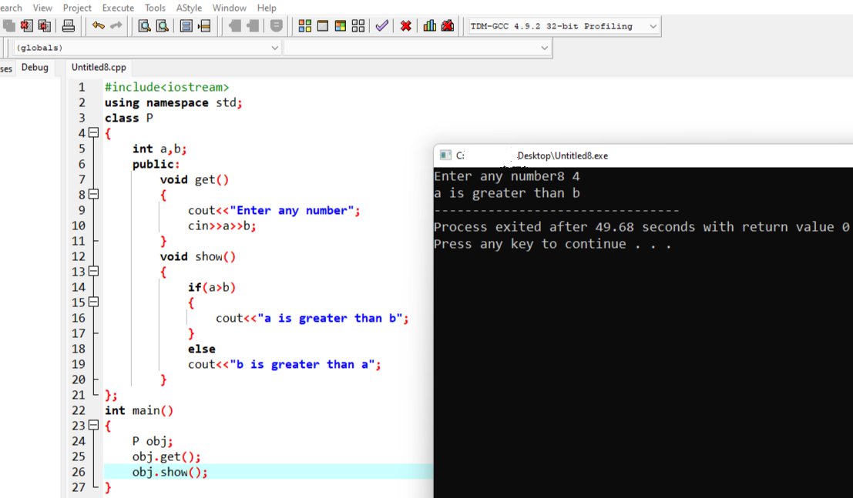The height and width of the screenshot is (498, 853).
Task: Click the #include<iostream> line
Action: point(167,87)
